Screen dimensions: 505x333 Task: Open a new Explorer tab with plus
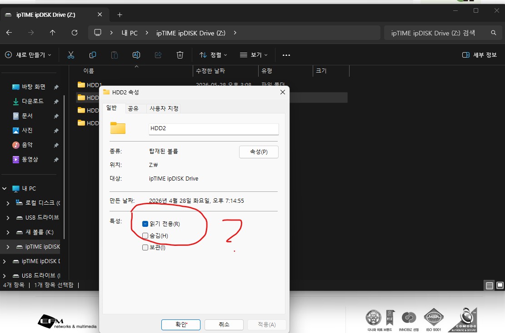tap(120, 15)
